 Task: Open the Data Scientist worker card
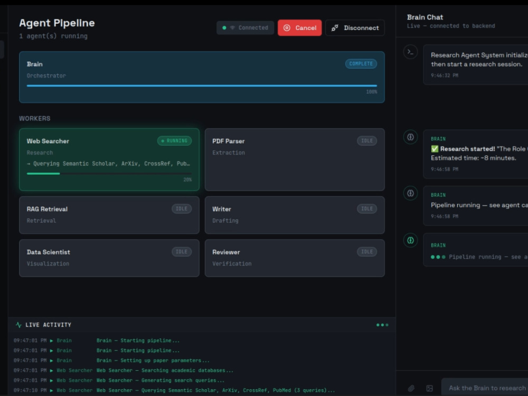click(109, 258)
